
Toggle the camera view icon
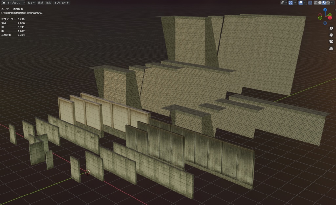[x=331, y=42]
